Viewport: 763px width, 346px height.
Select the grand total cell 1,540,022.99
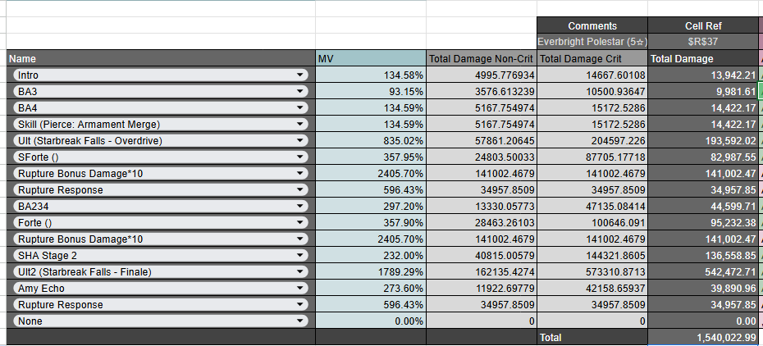(702, 337)
